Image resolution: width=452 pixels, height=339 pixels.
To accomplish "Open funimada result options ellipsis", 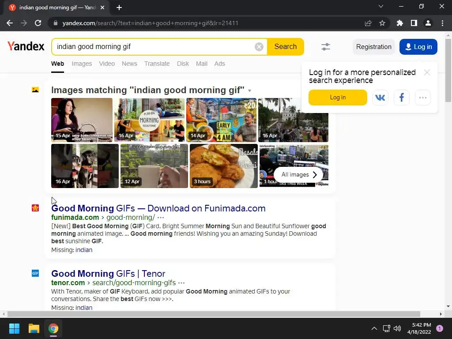I will point(161,218).
